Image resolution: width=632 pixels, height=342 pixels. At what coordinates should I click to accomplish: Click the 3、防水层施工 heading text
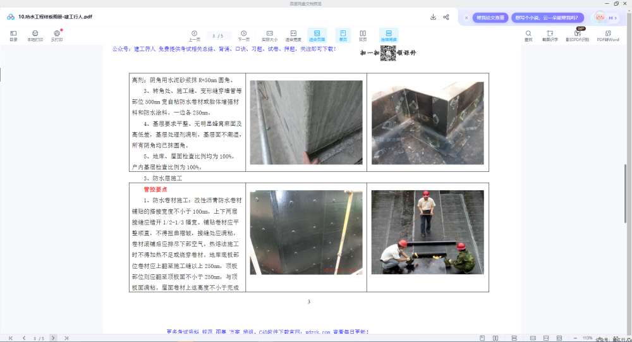click(x=163, y=178)
